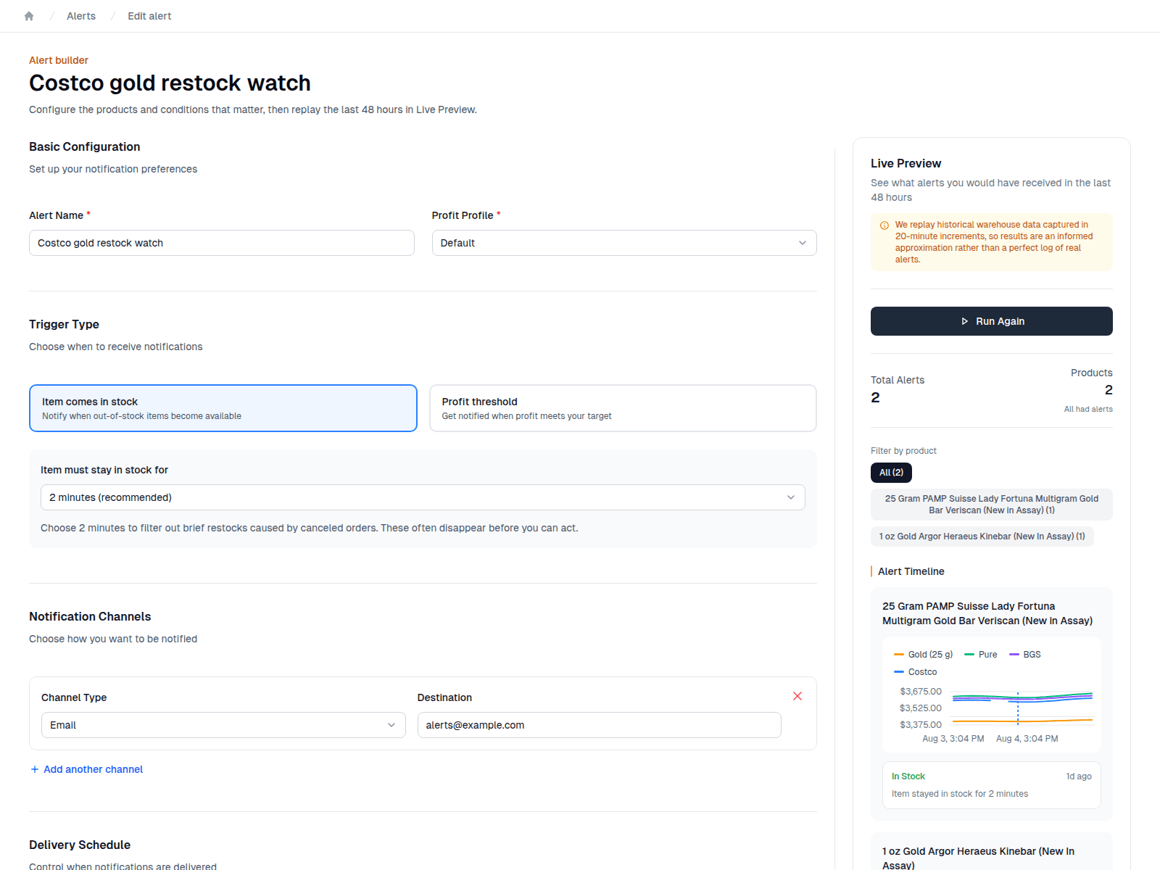1160x870 pixels.
Task: Toggle the BGS series in chart legend
Action: [1025, 655]
